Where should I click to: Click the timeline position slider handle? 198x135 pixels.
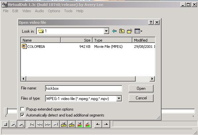(x=6, y=112)
